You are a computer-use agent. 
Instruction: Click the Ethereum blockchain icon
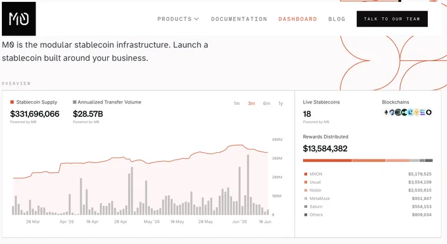coord(387,112)
